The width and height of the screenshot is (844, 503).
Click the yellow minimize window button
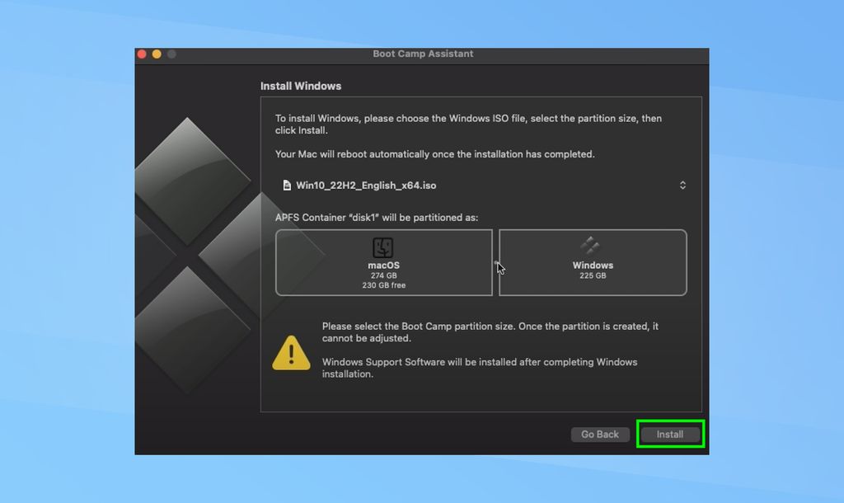[x=155, y=54]
